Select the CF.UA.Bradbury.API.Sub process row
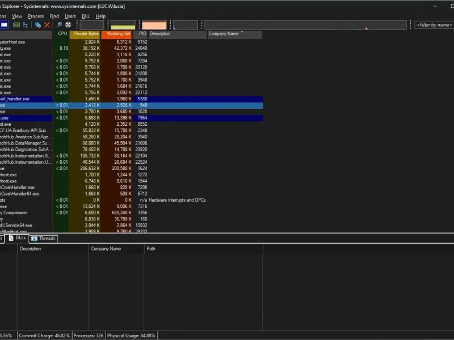The height and width of the screenshot is (340, 454). [132, 130]
